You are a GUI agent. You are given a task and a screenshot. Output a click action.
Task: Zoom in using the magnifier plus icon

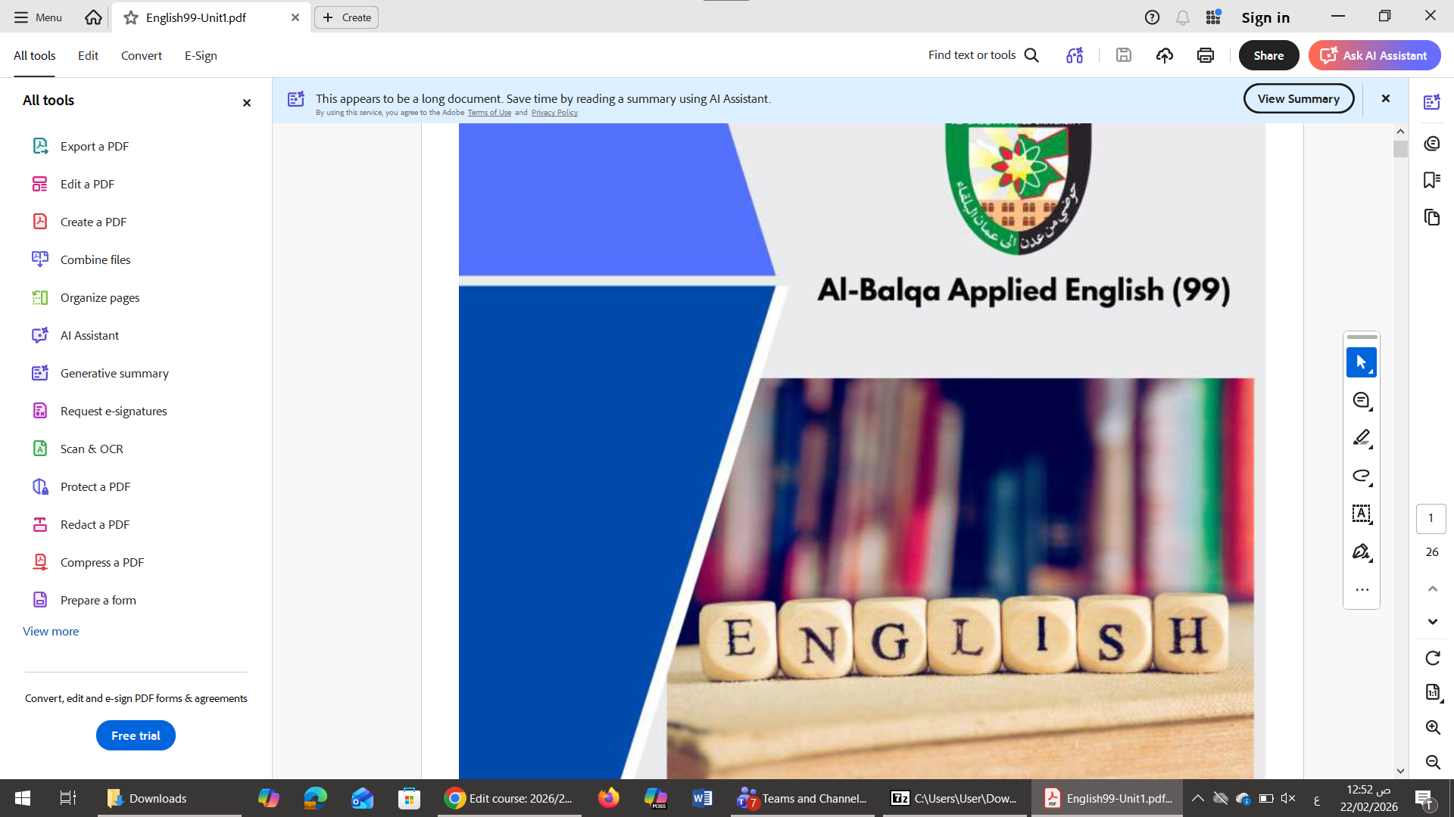(x=1432, y=727)
